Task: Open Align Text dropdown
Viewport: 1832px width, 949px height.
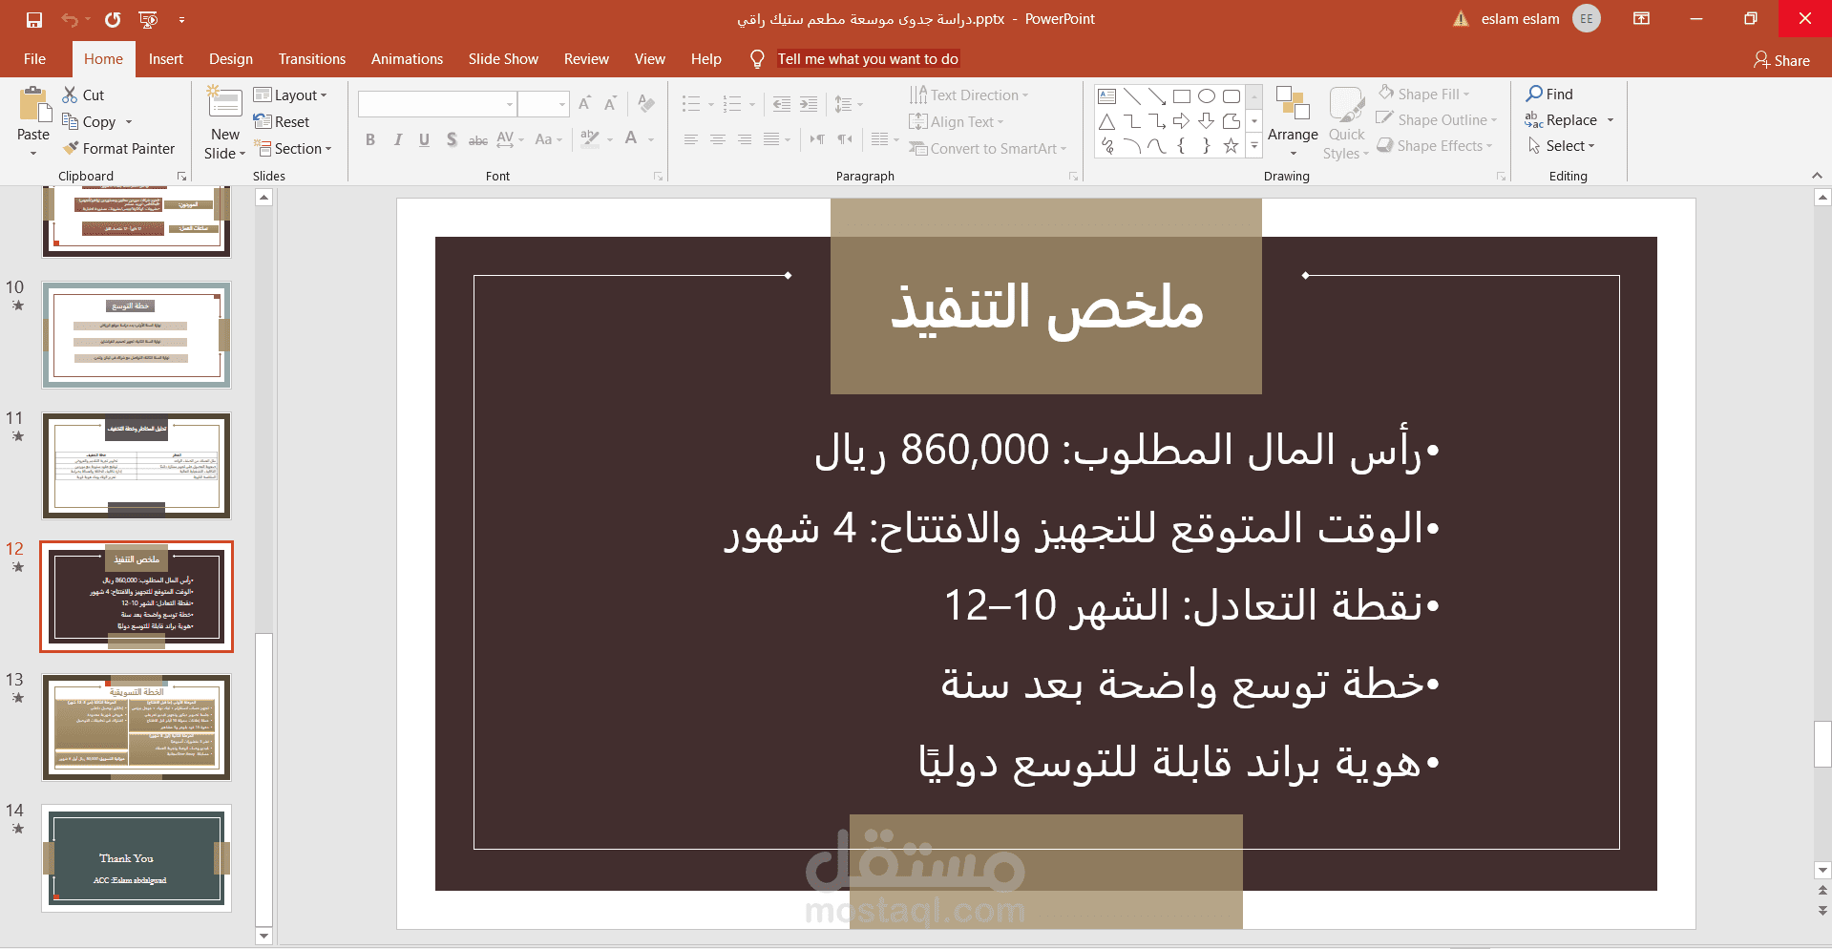Action: point(957,121)
